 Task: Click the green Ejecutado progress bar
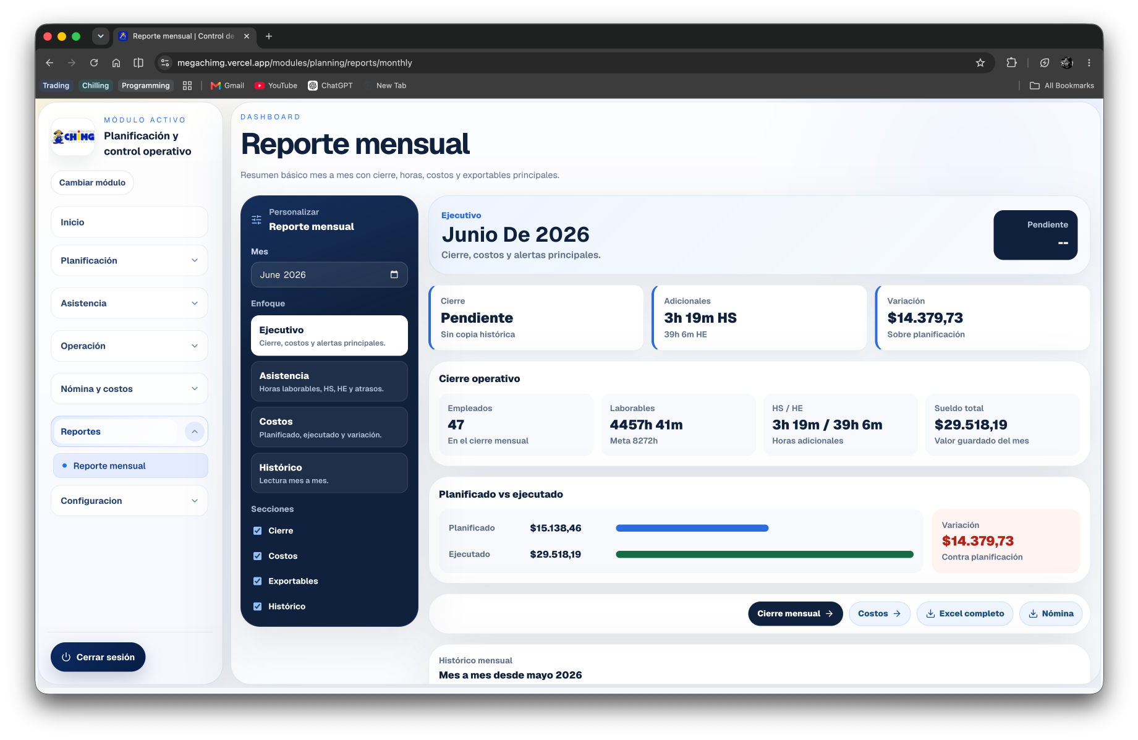pyautogui.click(x=765, y=555)
